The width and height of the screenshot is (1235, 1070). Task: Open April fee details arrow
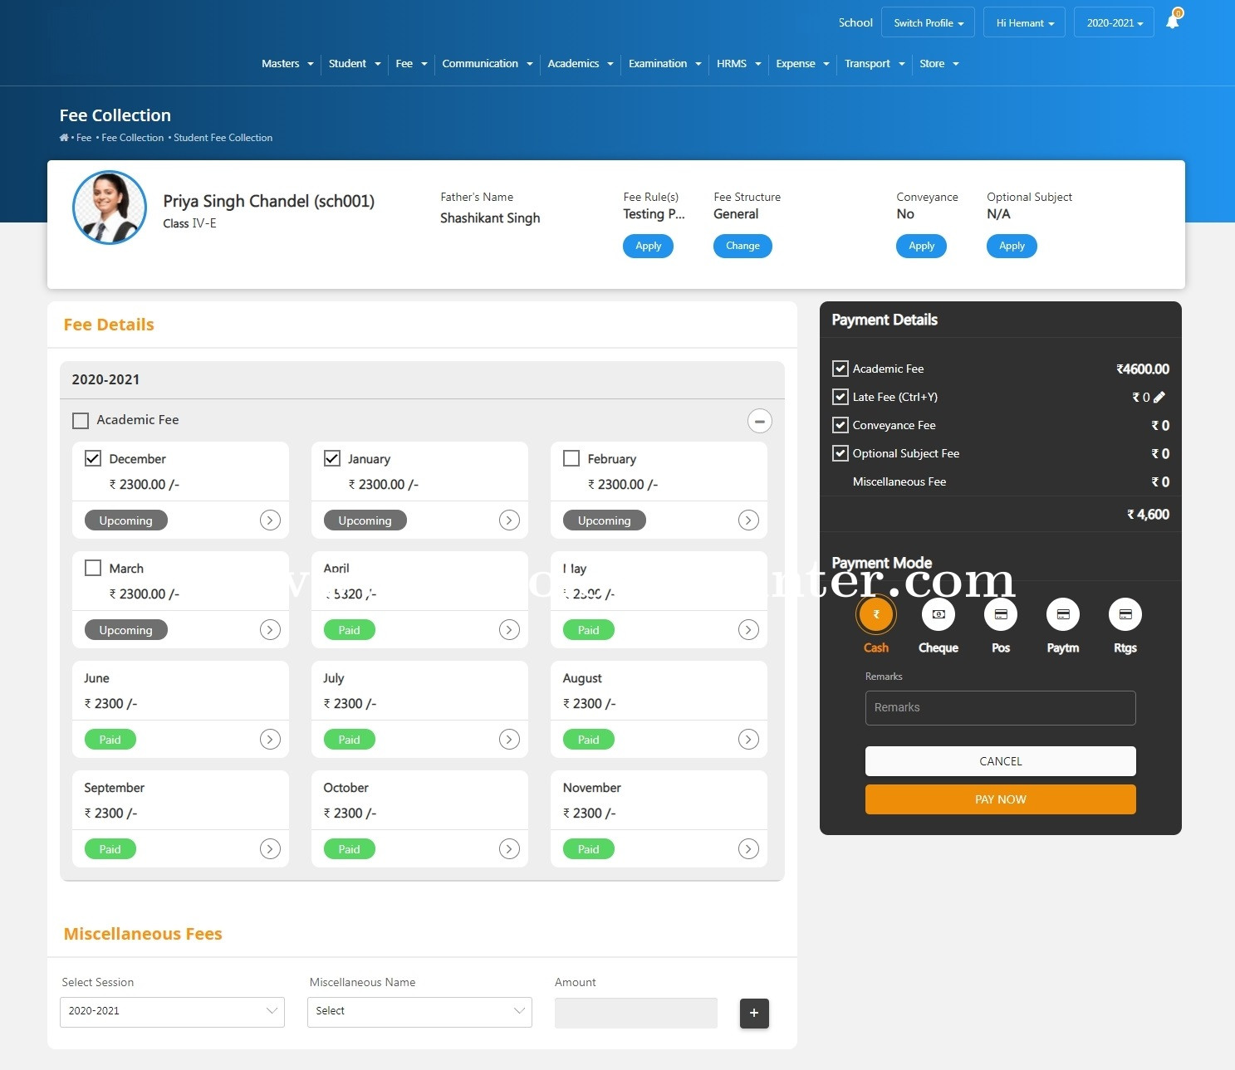click(x=509, y=630)
